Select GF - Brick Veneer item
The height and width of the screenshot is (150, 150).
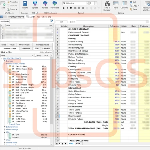(x=18, y=98)
